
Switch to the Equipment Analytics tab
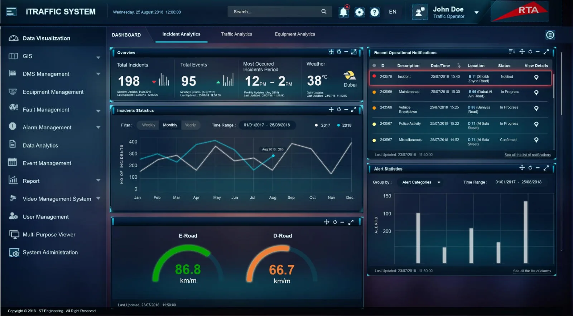[295, 34]
